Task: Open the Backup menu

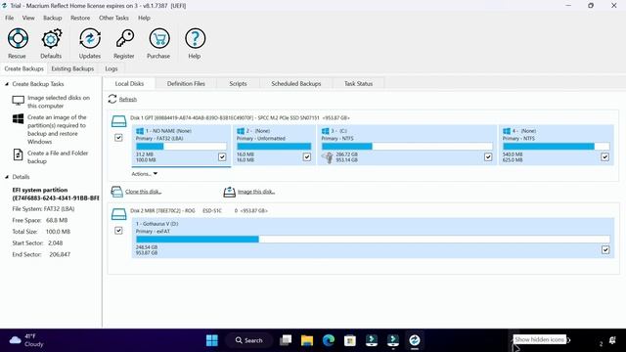Action: pyautogui.click(x=52, y=18)
